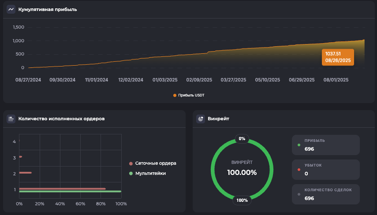The image size is (377, 215).
Task: Click the pie chart icon beside Винрейт
Action: pos(201,119)
